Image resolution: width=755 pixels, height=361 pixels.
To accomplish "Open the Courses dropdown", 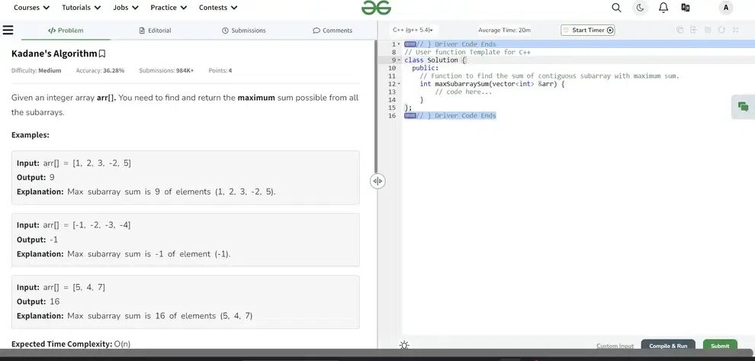I will coord(31,8).
